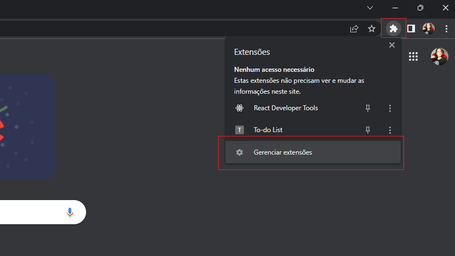Screen dimensions: 455x256
Task: Pin the React Developer Tools extension
Action: click(x=368, y=108)
